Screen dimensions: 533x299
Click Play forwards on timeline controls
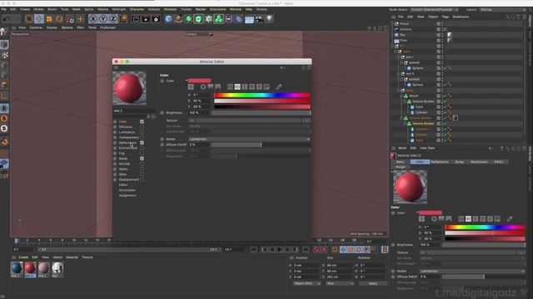(280, 249)
